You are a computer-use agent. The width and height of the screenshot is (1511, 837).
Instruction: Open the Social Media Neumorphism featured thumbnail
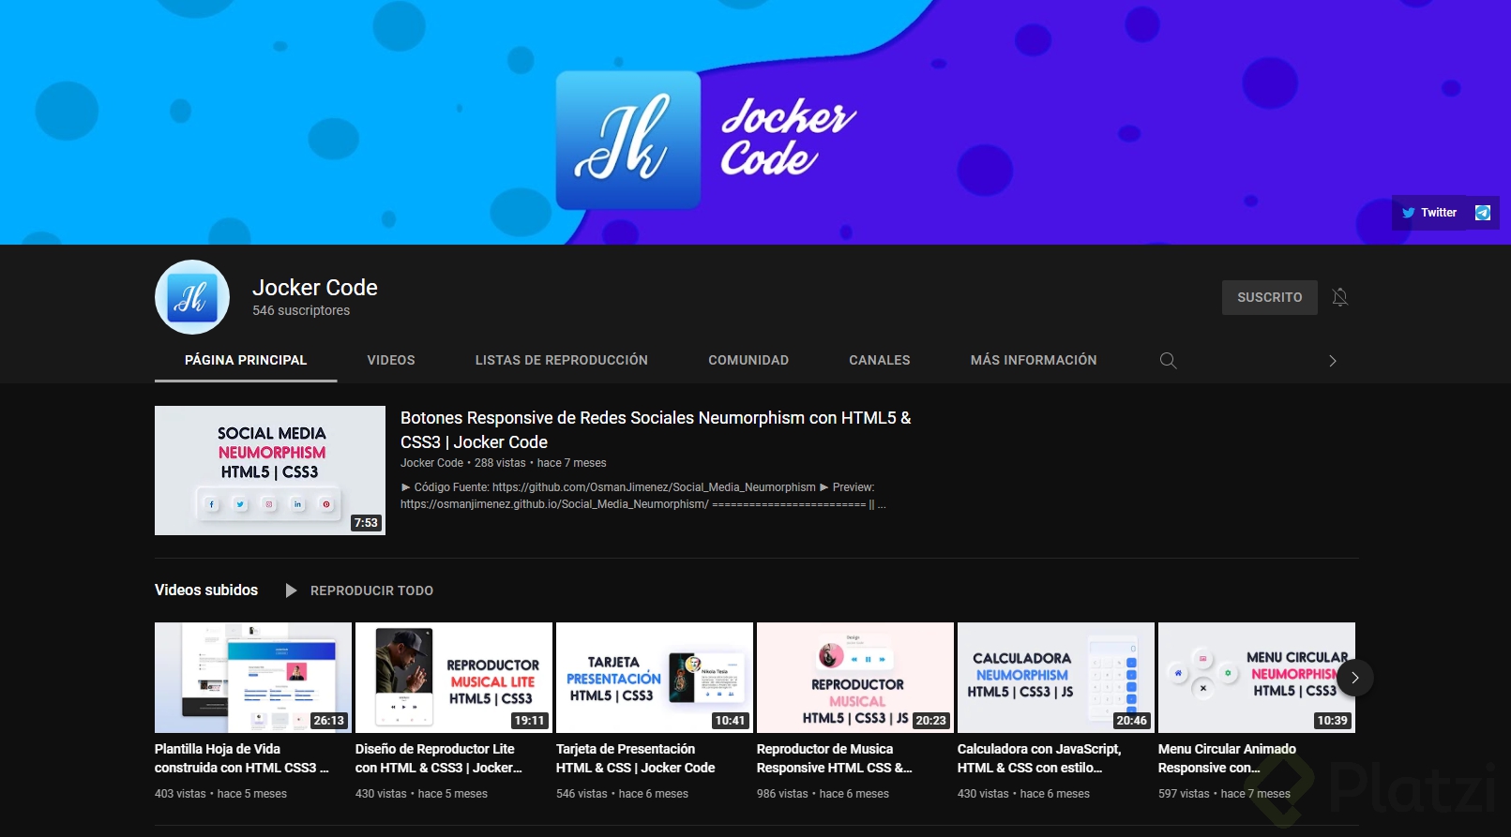click(x=270, y=471)
